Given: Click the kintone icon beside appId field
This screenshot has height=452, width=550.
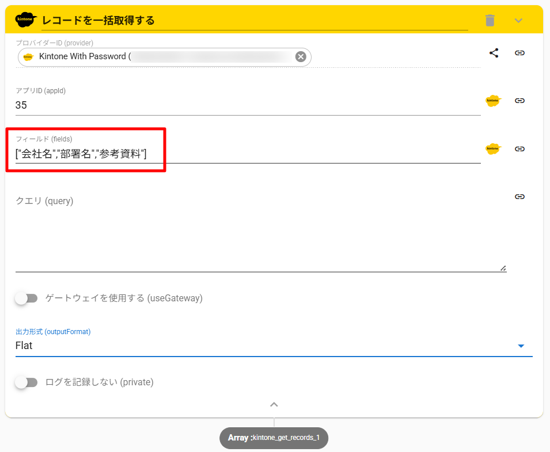Looking at the screenshot, I should pos(493,101).
